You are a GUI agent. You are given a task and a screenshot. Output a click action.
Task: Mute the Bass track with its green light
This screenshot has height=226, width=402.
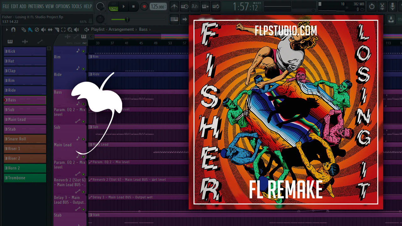pos(83,104)
